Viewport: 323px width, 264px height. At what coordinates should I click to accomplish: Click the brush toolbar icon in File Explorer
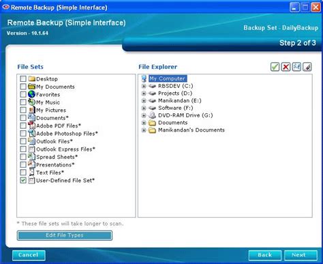coord(307,67)
